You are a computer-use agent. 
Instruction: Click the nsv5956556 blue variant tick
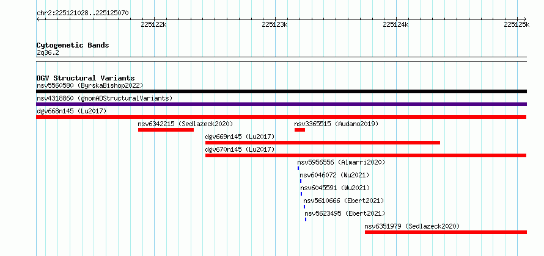pos(298,168)
